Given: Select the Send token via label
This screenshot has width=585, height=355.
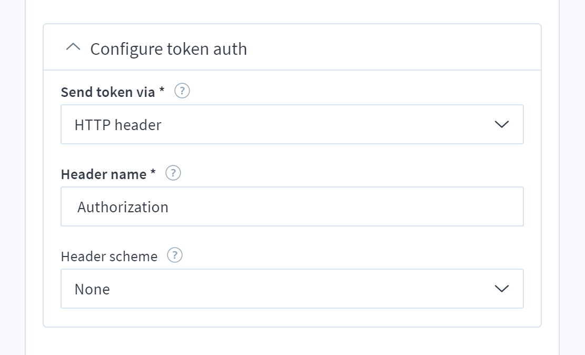Looking at the screenshot, I should click(x=108, y=92).
